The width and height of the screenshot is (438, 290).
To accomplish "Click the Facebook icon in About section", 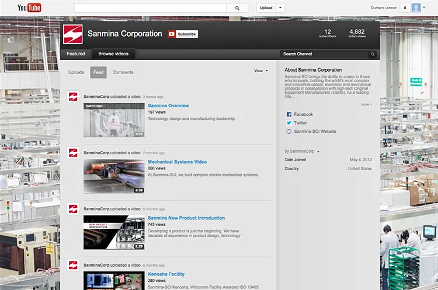I will pos(289,115).
